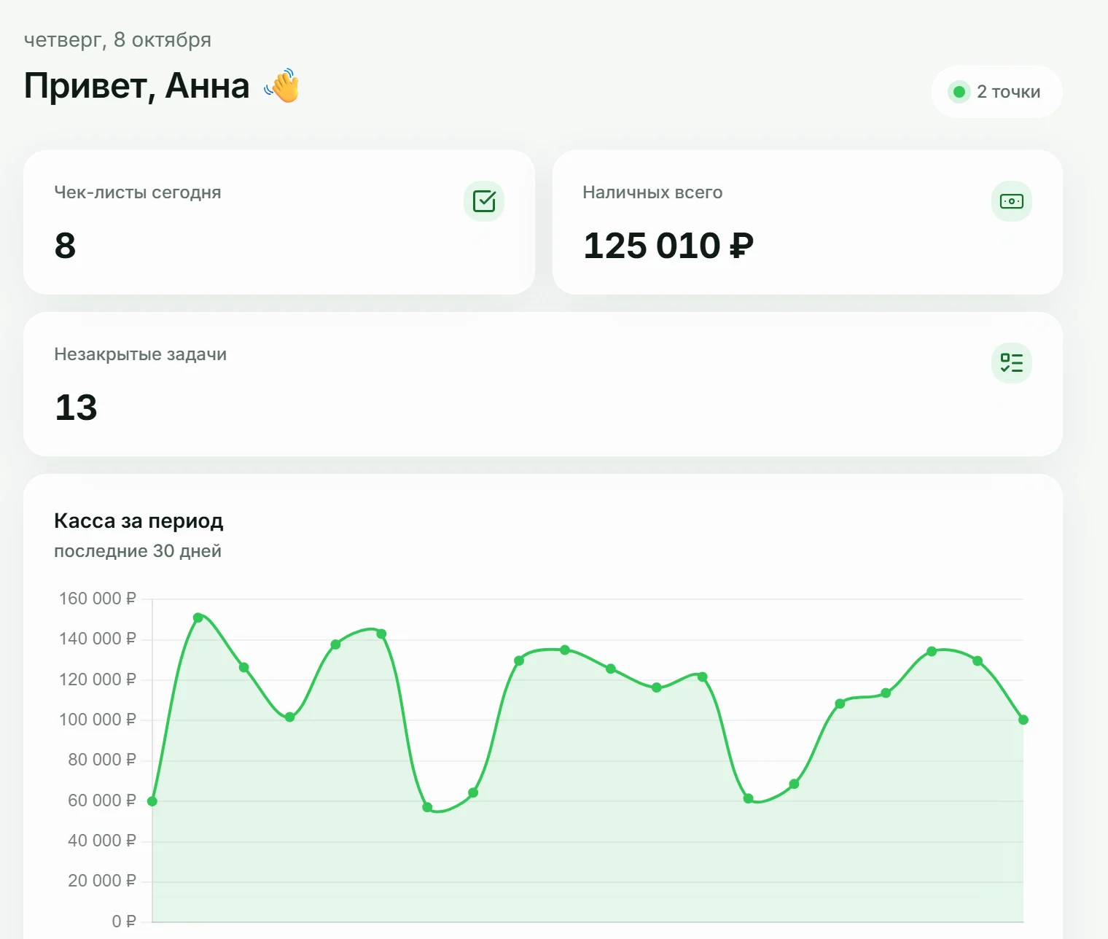This screenshot has height=939, width=1108.
Task: Click the date четверг, 8 октября
Action: (x=117, y=39)
